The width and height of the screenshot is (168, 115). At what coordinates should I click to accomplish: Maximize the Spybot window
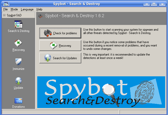tap(154, 4)
